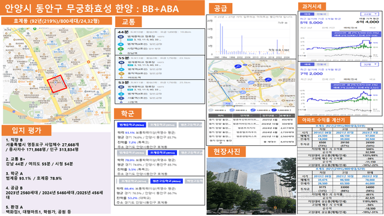The width and height of the screenshot is (384, 216).
Task: Click '3. 학군 A' evaluation line
Action: point(14,173)
